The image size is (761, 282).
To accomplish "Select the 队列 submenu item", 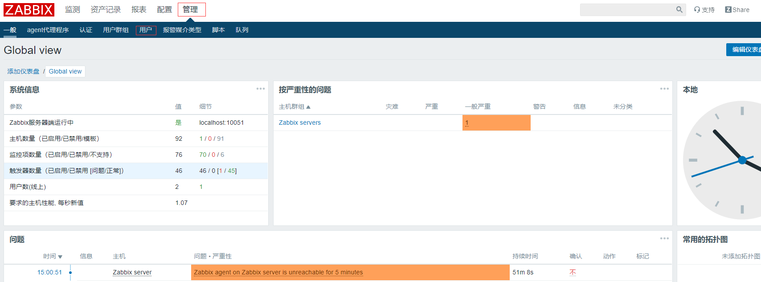I will click(242, 30).
